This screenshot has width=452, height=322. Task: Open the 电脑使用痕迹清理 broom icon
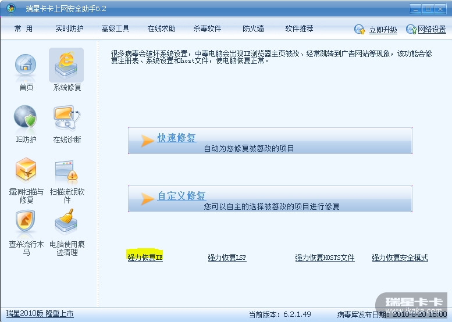66,221
